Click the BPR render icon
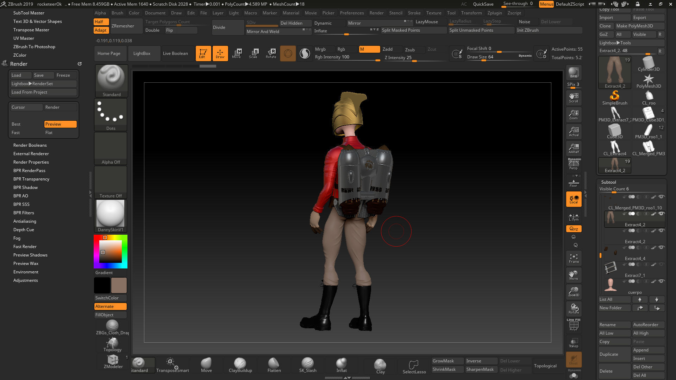This screenshot has height=380, width=676. tap(574, 73)
